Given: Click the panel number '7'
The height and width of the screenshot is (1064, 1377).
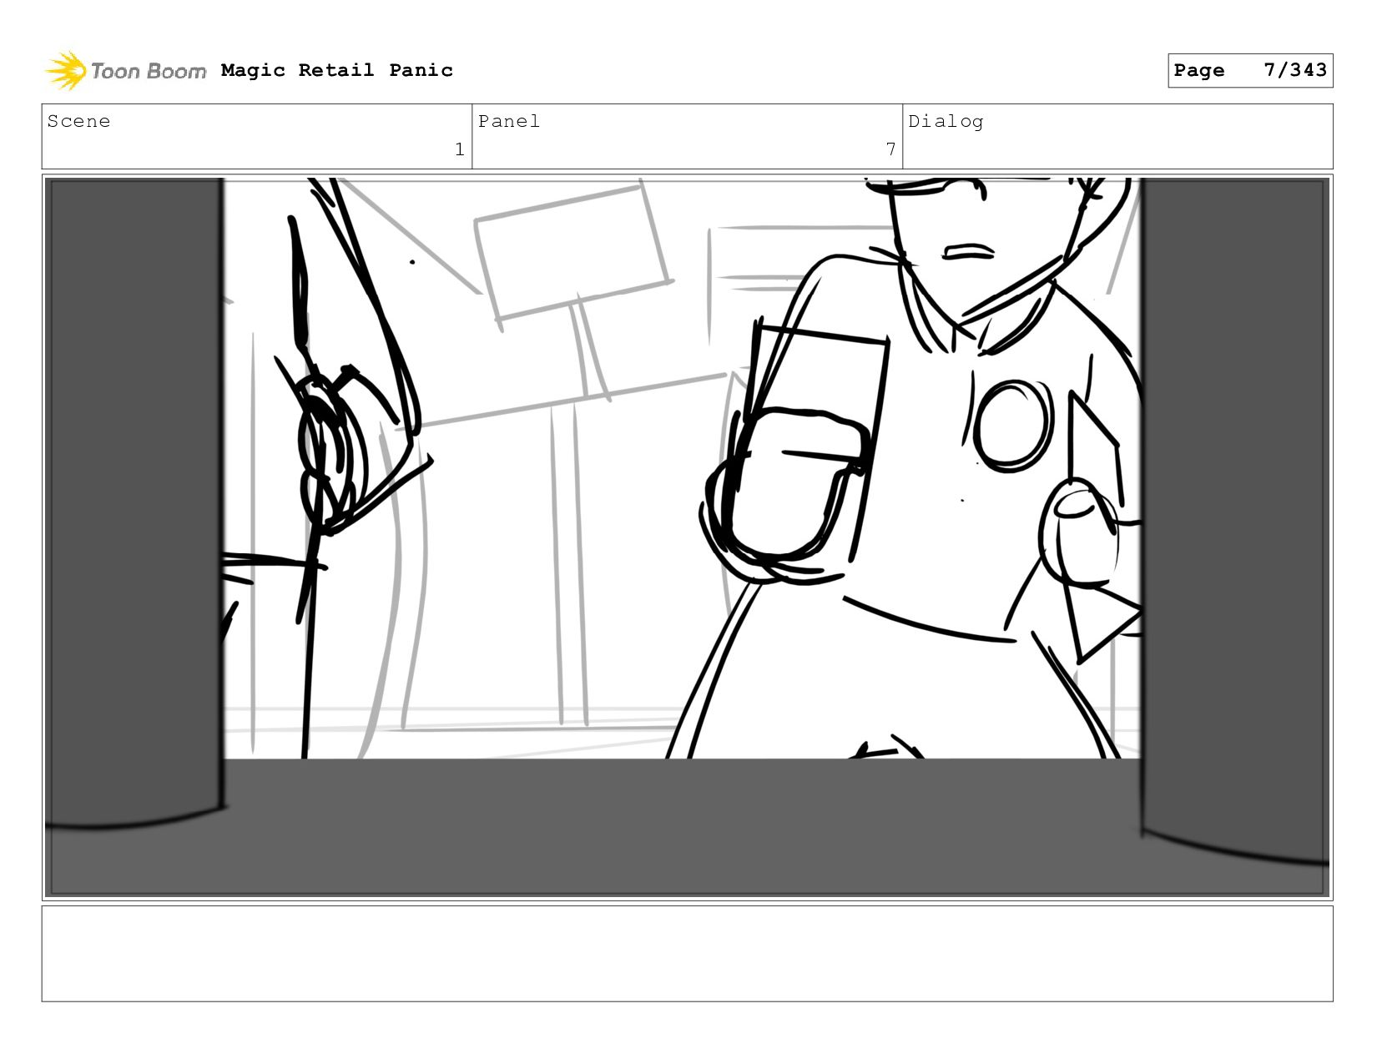Looking at the screenshot, I should pyautogui.click(x=890, y=149).
